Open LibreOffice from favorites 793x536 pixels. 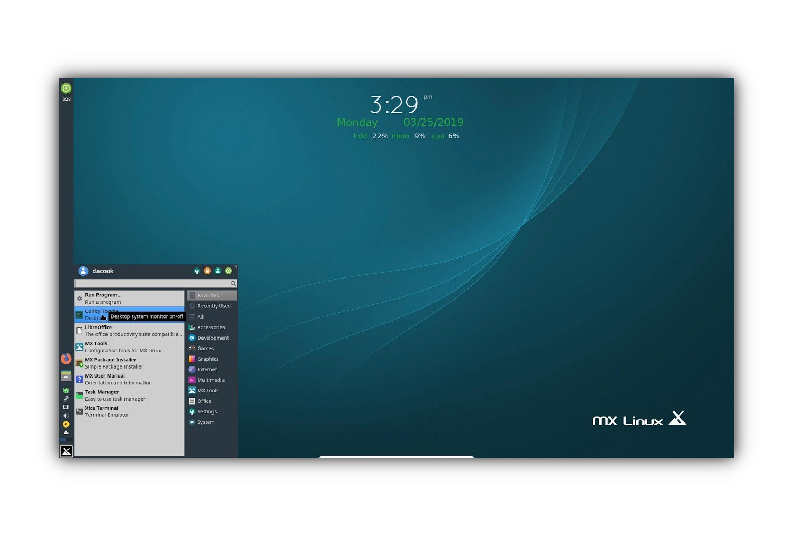click(x=129, y=331)
